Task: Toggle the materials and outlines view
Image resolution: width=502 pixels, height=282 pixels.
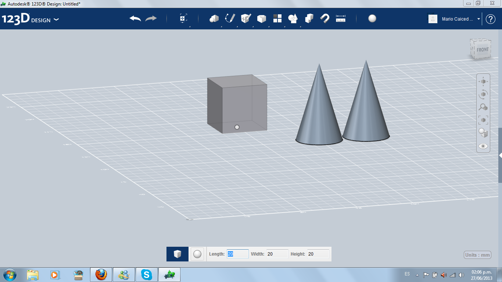Action: (x=483, y=133)
